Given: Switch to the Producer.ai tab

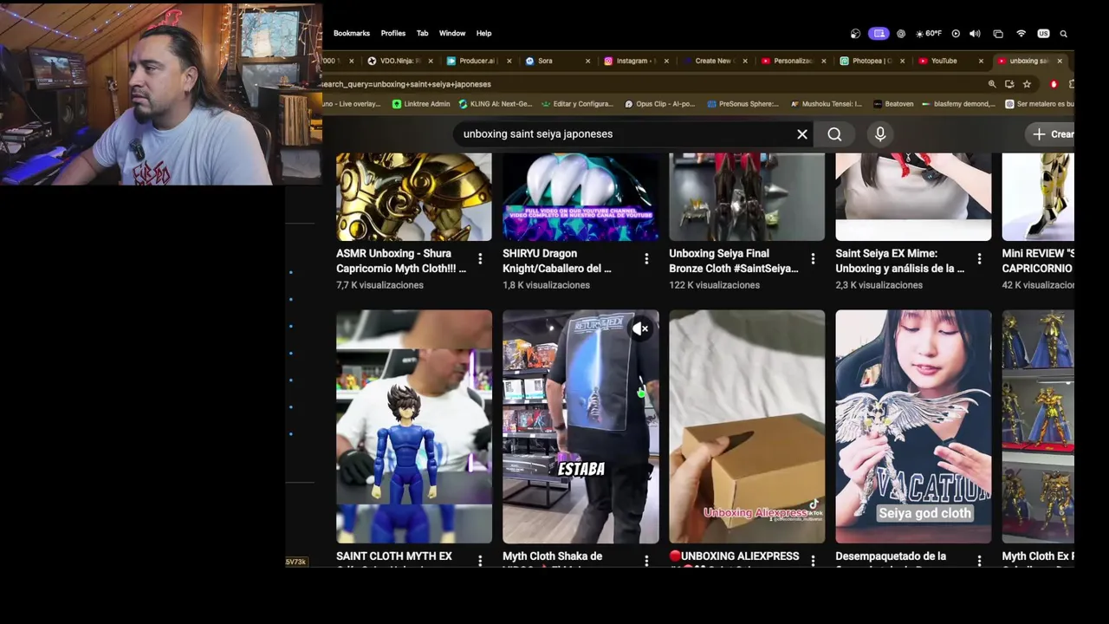Looking at the screenshot, I should coord(477,61).
